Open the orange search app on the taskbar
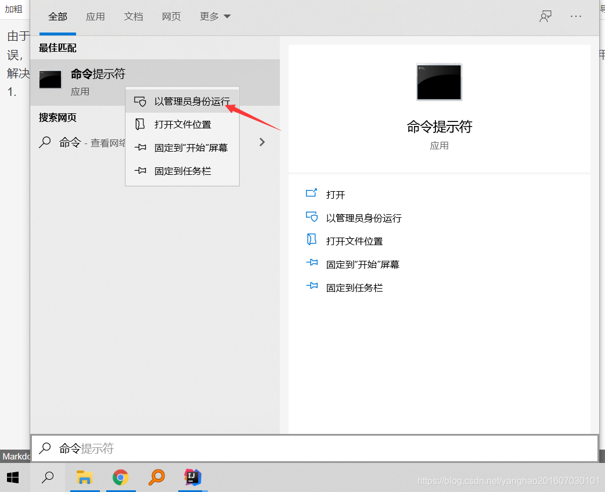605x492 pixels. 157,477
